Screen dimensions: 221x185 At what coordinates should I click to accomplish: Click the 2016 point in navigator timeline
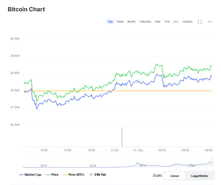93,165
